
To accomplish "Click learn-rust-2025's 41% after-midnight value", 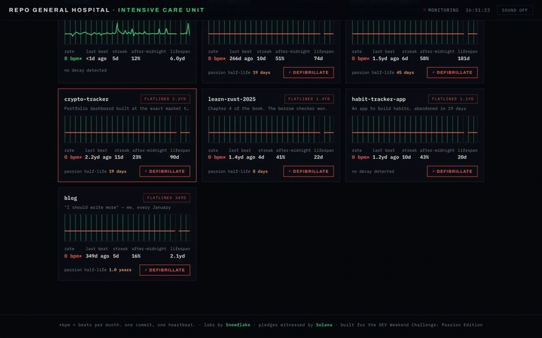I will click(280, 158).
